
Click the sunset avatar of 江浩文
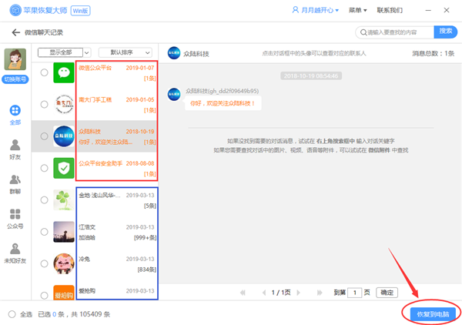point(64,232)
